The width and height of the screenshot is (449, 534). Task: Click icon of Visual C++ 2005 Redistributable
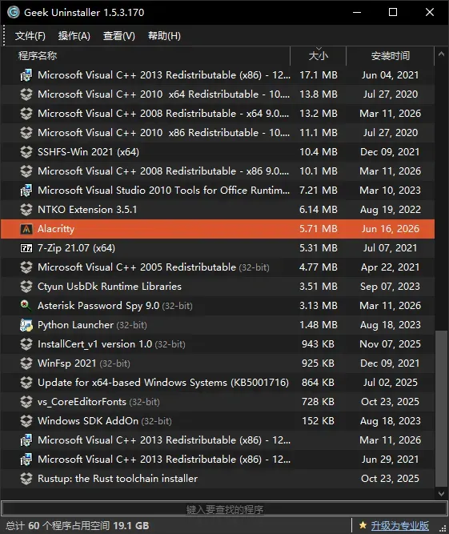click(26, 267)
